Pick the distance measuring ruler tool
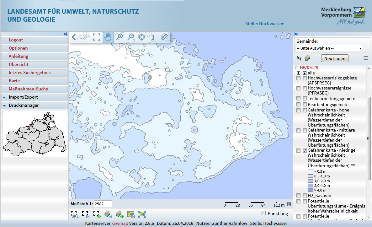 pos(164,37)
